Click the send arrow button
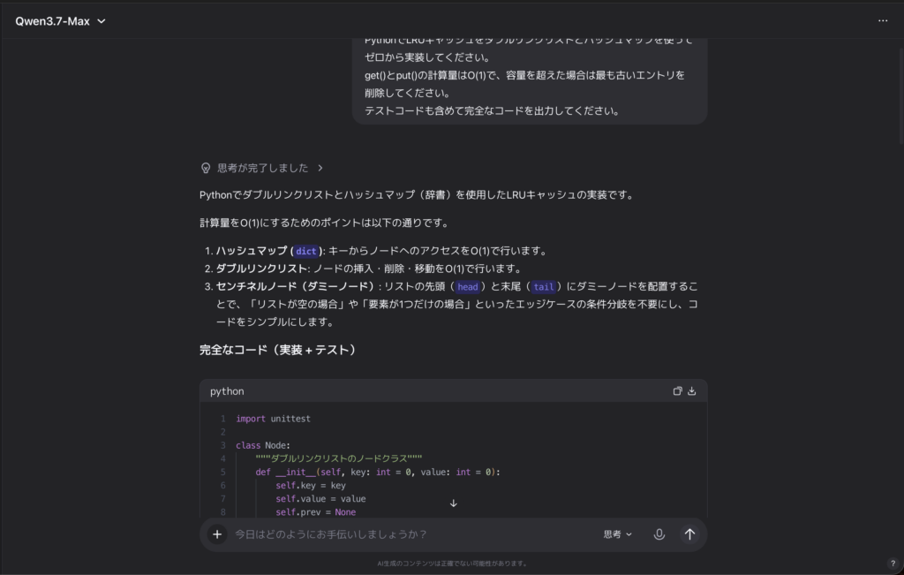Viewport: 904px width, 575px height. (689, 534)
